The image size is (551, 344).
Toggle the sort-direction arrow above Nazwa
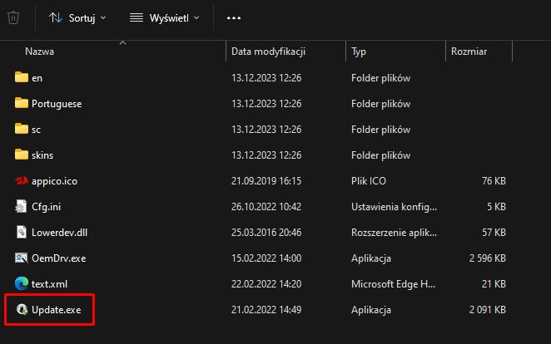(122, 42)
